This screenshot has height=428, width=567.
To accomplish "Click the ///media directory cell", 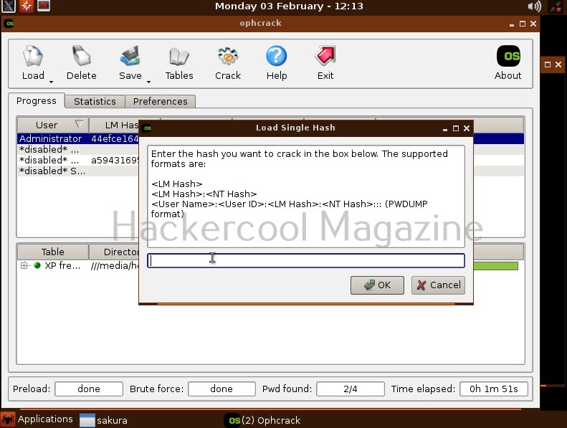I will tap(115, 266).
